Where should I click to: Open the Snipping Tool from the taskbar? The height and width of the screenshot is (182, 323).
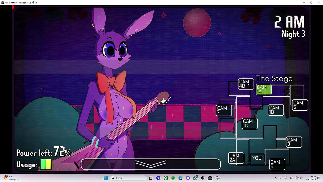coord(218,178)
